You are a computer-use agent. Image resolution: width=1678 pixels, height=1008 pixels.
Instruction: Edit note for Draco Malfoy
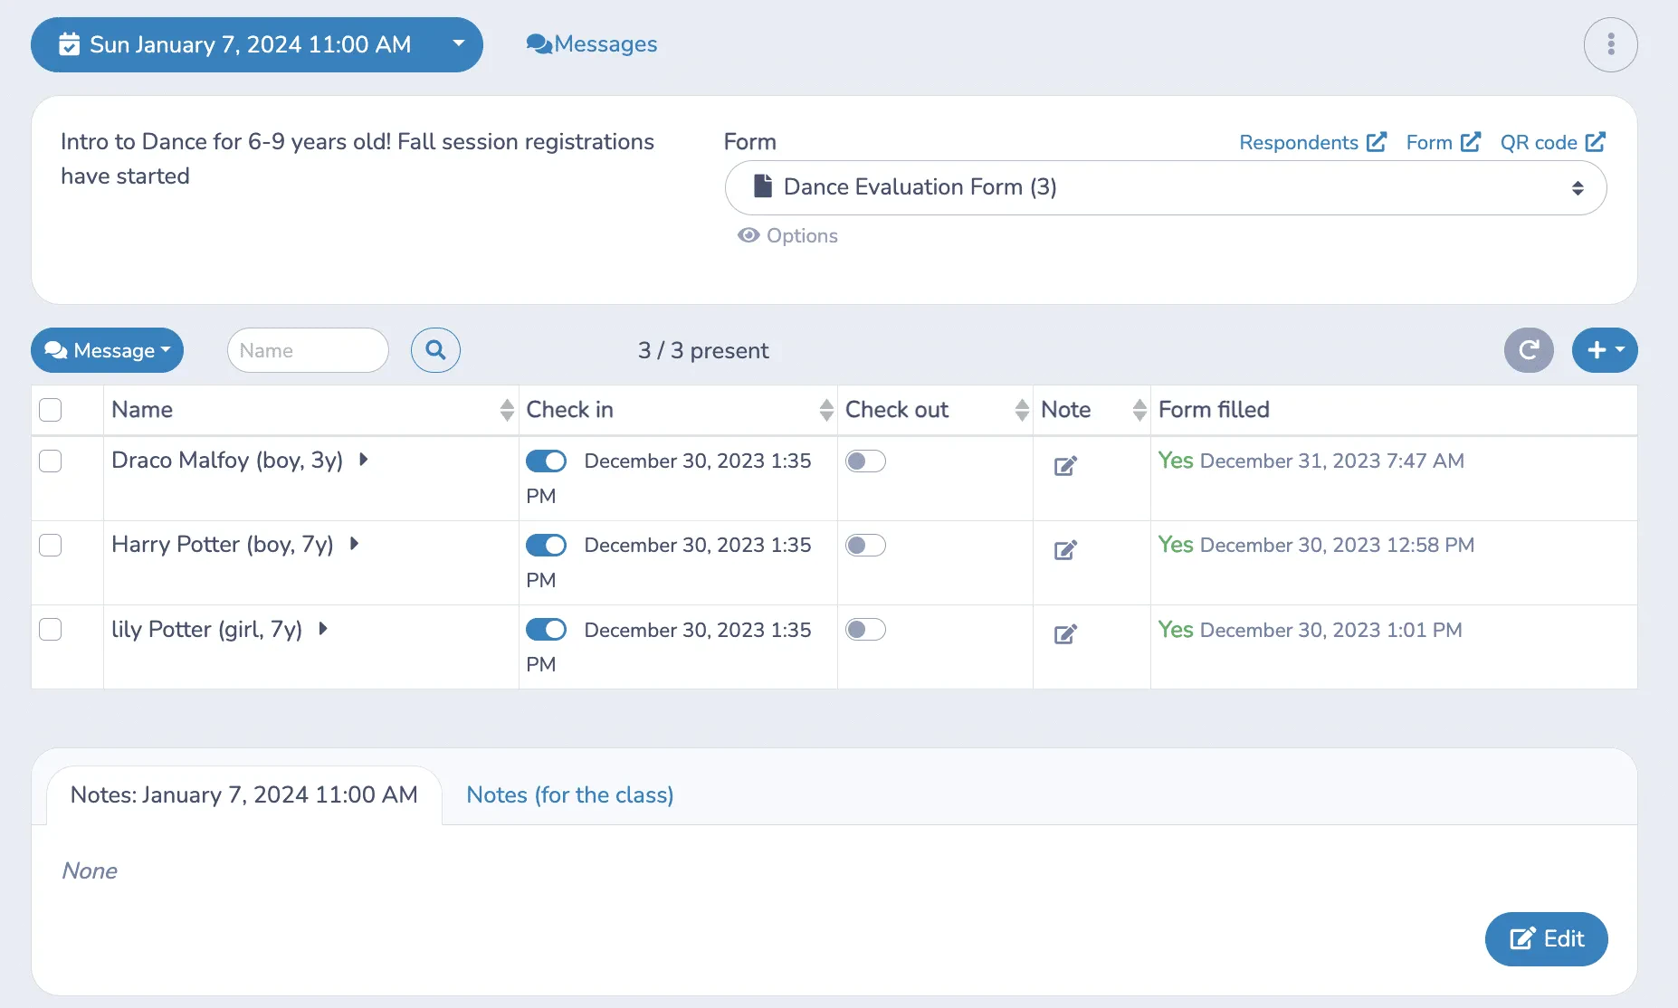pos(1065,466)
